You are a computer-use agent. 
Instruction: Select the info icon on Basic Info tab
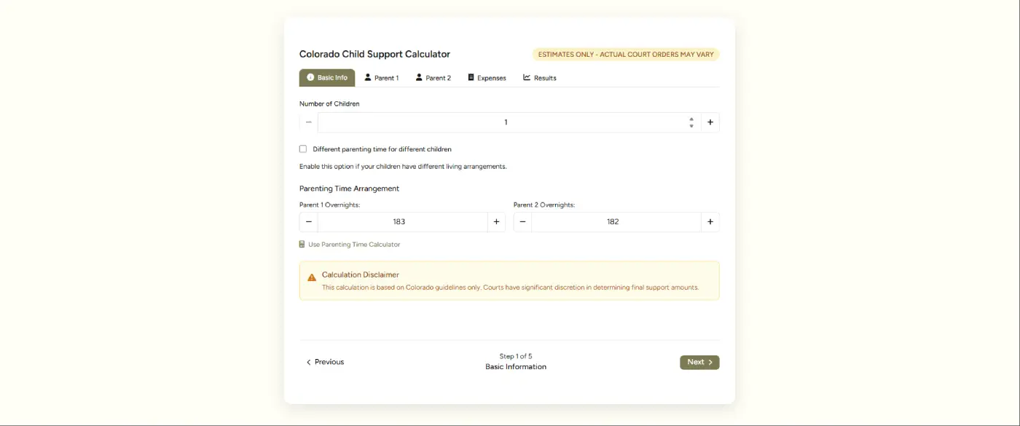(x=310, y=77)
